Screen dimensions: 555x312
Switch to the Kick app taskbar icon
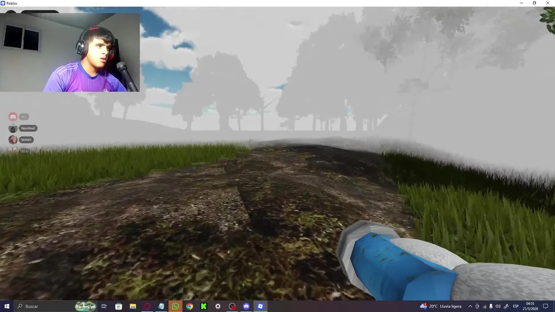tap(203, 306)
